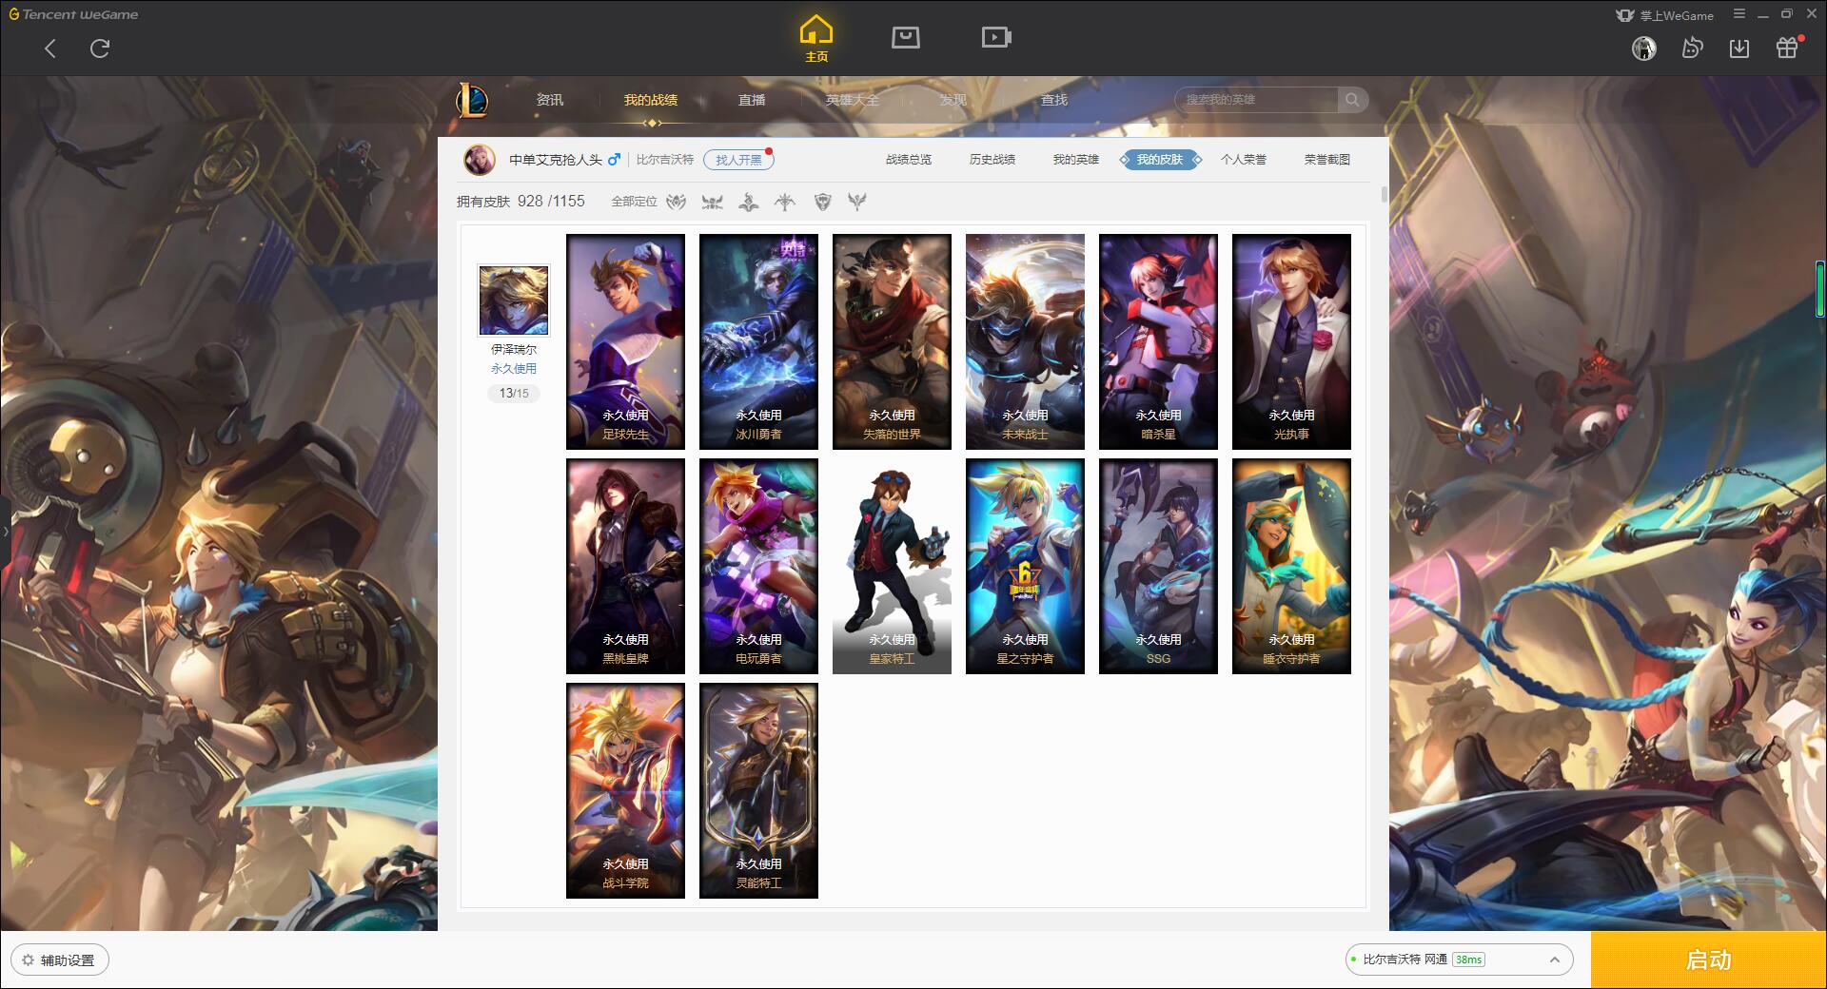This screenshot has width=1827, height=989.
Task: Open the 睡衣守护者 skin card
Action: coord(1291,566)
